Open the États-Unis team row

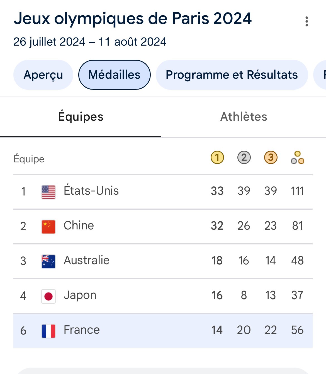[x=163, y=192]
